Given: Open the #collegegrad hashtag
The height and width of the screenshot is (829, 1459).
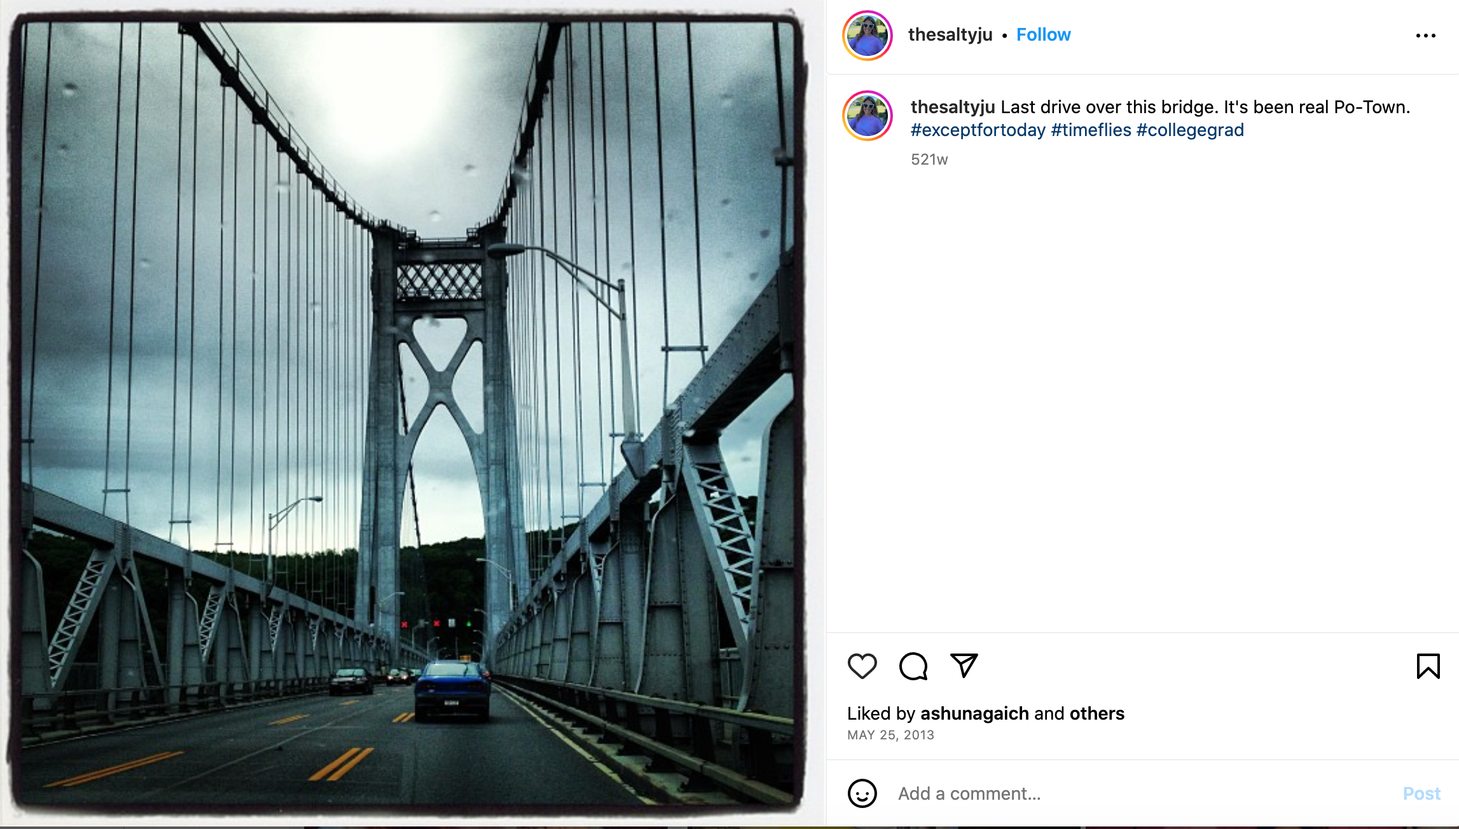Looking at the screenshot, I should 1189,130.
